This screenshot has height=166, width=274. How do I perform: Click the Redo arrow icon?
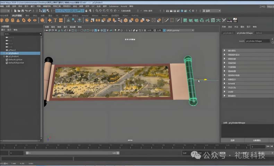point(30,11)
